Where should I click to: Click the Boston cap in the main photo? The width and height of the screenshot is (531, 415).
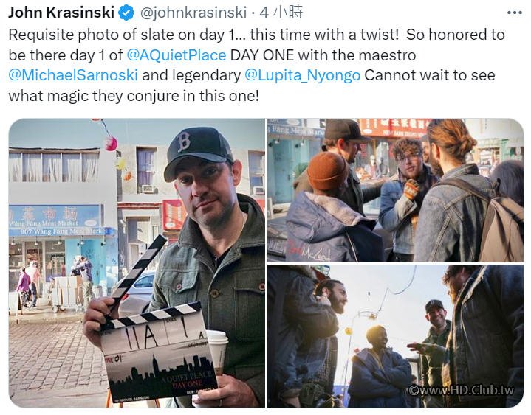point(198,150)
